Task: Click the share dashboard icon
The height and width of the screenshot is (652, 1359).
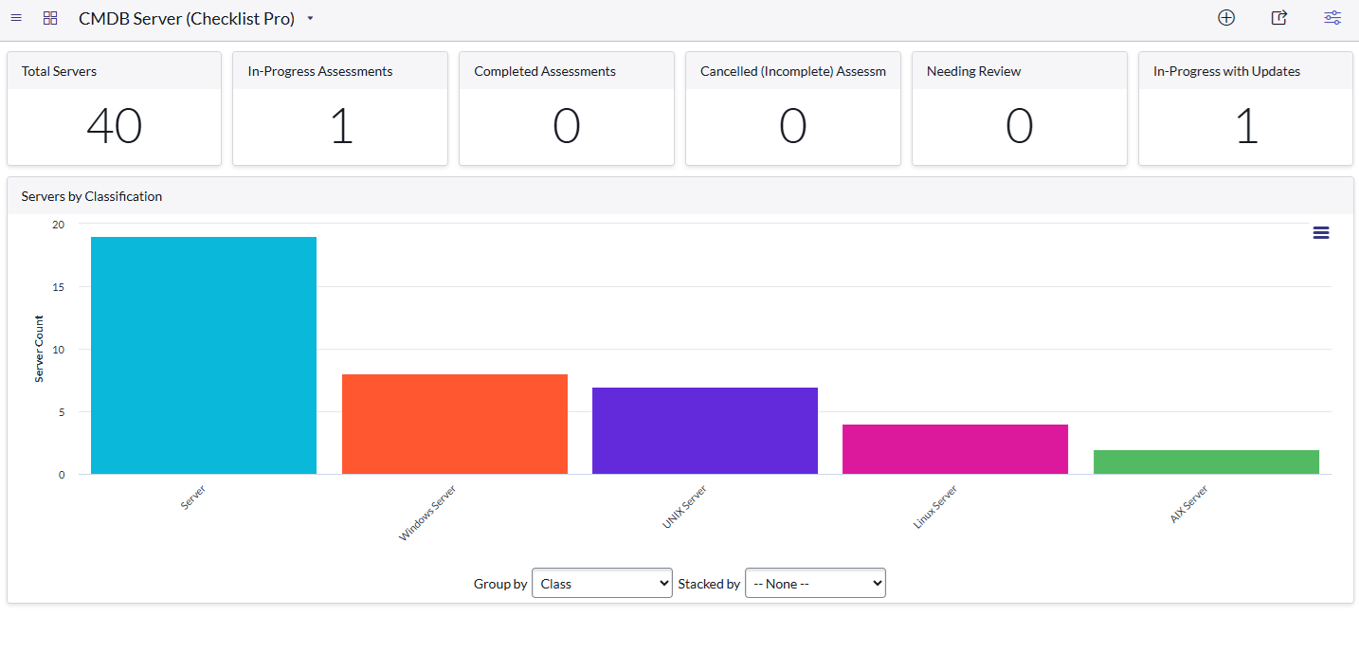Action: [1278, 17]
